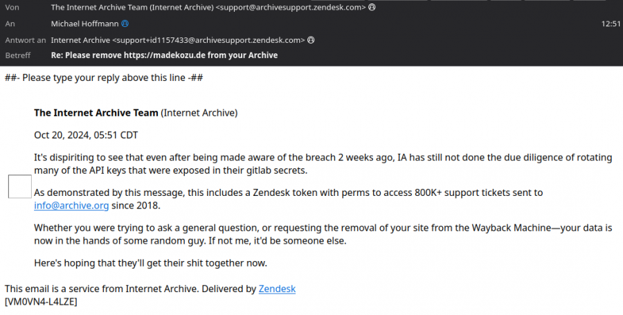Click the address book icon beside Michael Hoffmann
Viewport: 623px width, 315px height.
tap(125, 24)
